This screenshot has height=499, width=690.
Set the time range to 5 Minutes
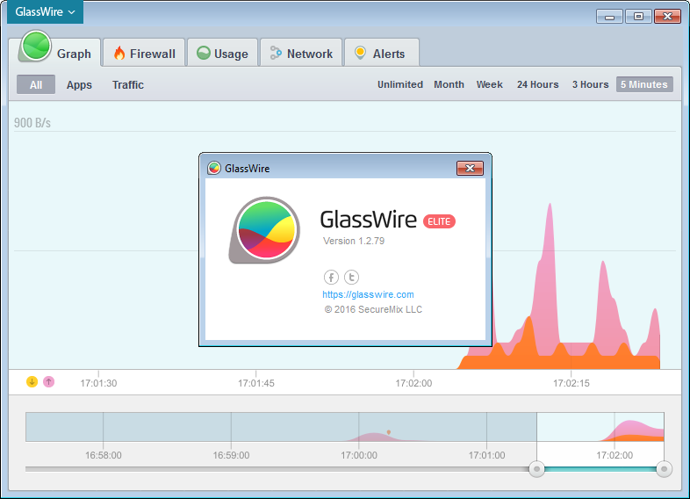(x=644, y=84)
